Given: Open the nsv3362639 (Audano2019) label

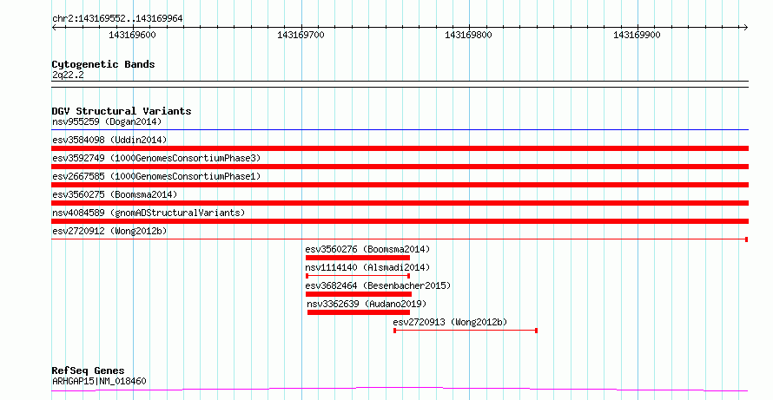Looking at the screenshot, I should pyautogui.click(x=367, y=304).
